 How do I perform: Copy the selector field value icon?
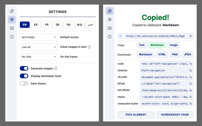191,71
